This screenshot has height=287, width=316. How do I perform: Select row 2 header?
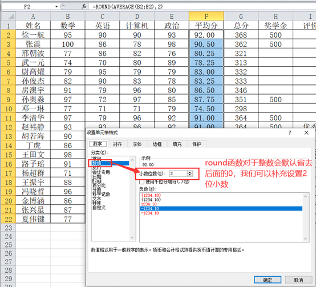tap(9, 35)
